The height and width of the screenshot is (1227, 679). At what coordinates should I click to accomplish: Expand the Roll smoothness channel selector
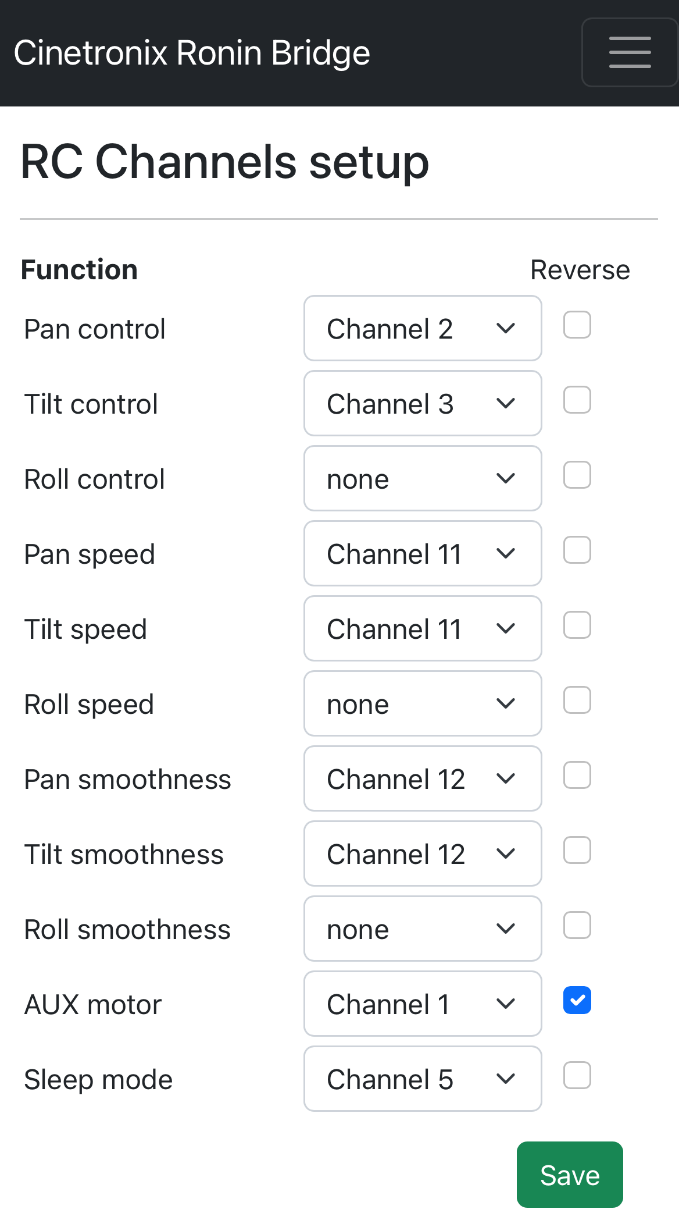click(423, 929)
